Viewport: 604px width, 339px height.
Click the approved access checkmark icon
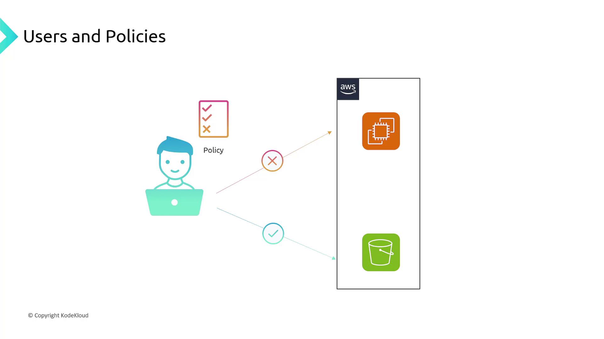tap(272, 233)
